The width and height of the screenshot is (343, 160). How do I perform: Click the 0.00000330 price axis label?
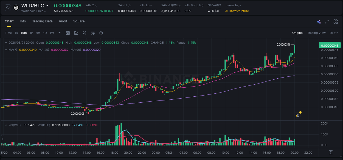click(330, 74)
